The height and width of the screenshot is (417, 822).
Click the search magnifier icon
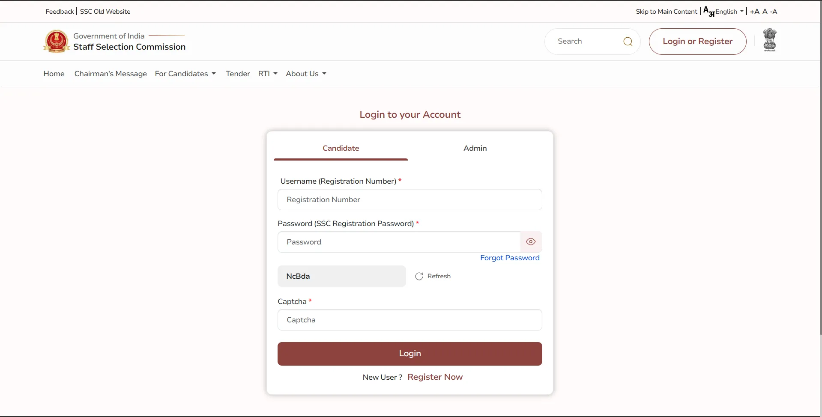628,41
